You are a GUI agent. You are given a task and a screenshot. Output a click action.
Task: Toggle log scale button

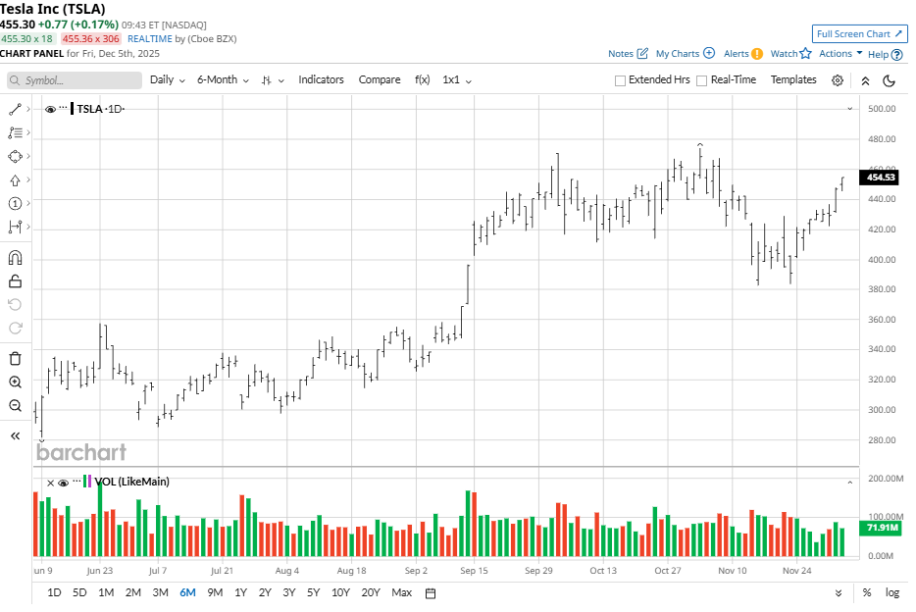point(892,592)
